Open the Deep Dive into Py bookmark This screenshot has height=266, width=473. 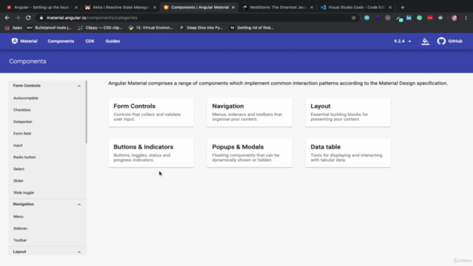(201, 28)
